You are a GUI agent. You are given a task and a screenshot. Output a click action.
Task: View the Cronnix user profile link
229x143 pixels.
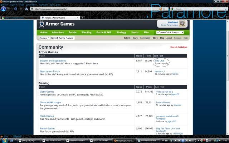pyautogui.click(x=177, y=105)
